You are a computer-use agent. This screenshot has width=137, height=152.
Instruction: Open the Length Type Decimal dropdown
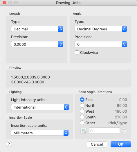(37, 29)
